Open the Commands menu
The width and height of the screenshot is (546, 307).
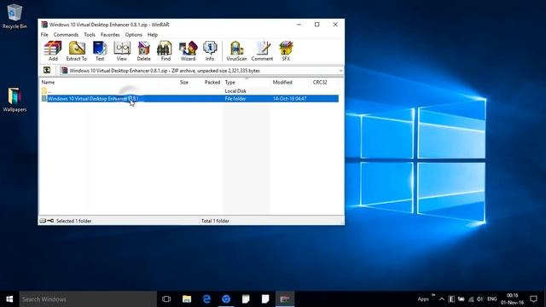[66, 35]
